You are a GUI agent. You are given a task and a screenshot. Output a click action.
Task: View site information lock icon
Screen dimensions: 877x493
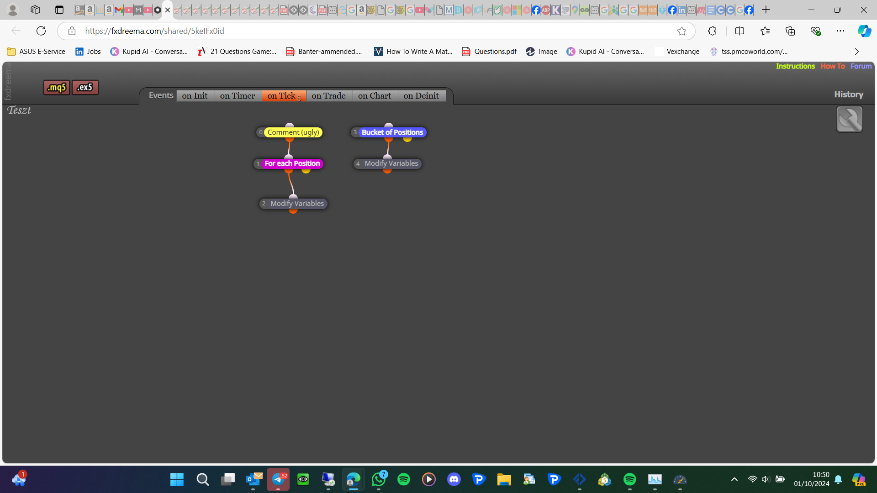(x=72, y=31)
